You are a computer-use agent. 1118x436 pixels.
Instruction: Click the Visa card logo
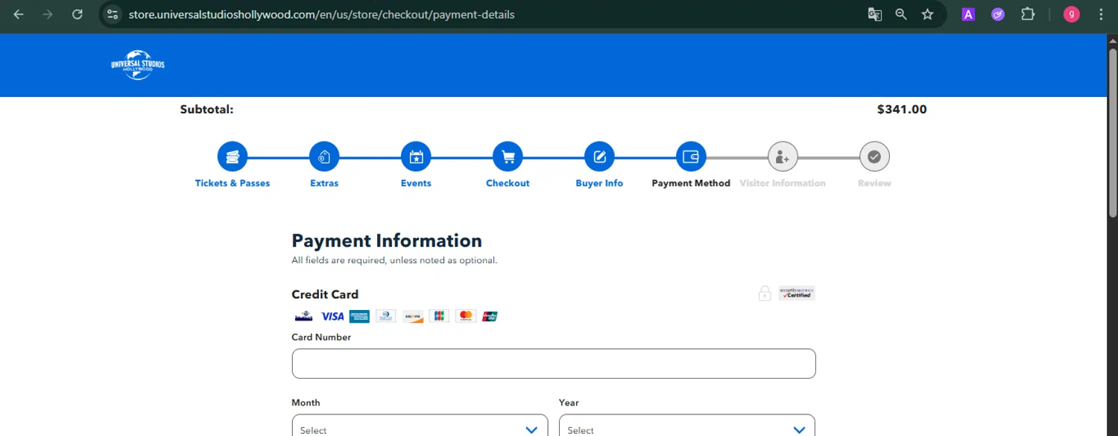(332, 316)
